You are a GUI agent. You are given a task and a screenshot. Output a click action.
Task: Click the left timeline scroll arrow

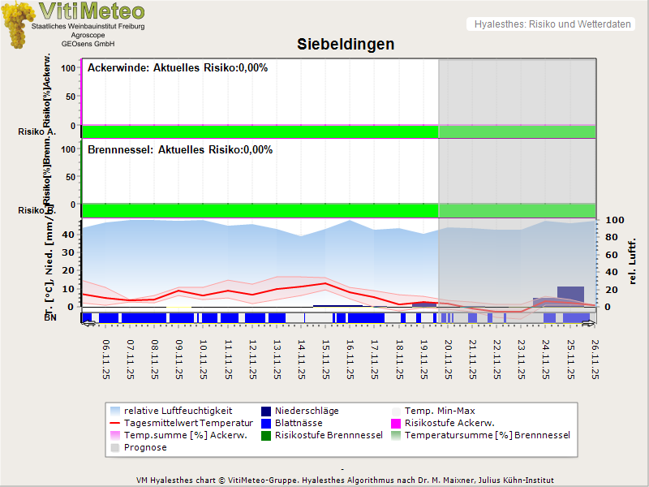[x=88, y=324]
